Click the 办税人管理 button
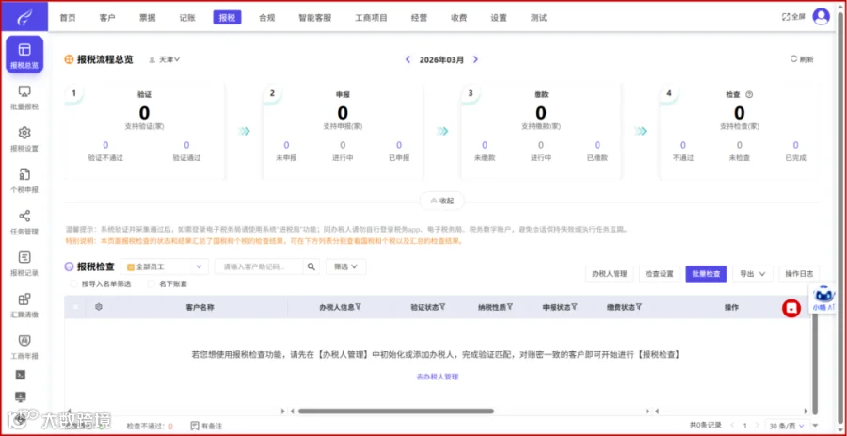The image size is (847, 436). [609, 274]
